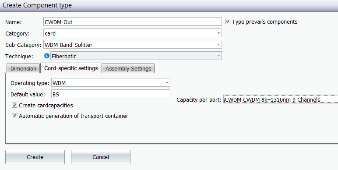Click the Technique label
338x170 pixels.
coord(19,57)
